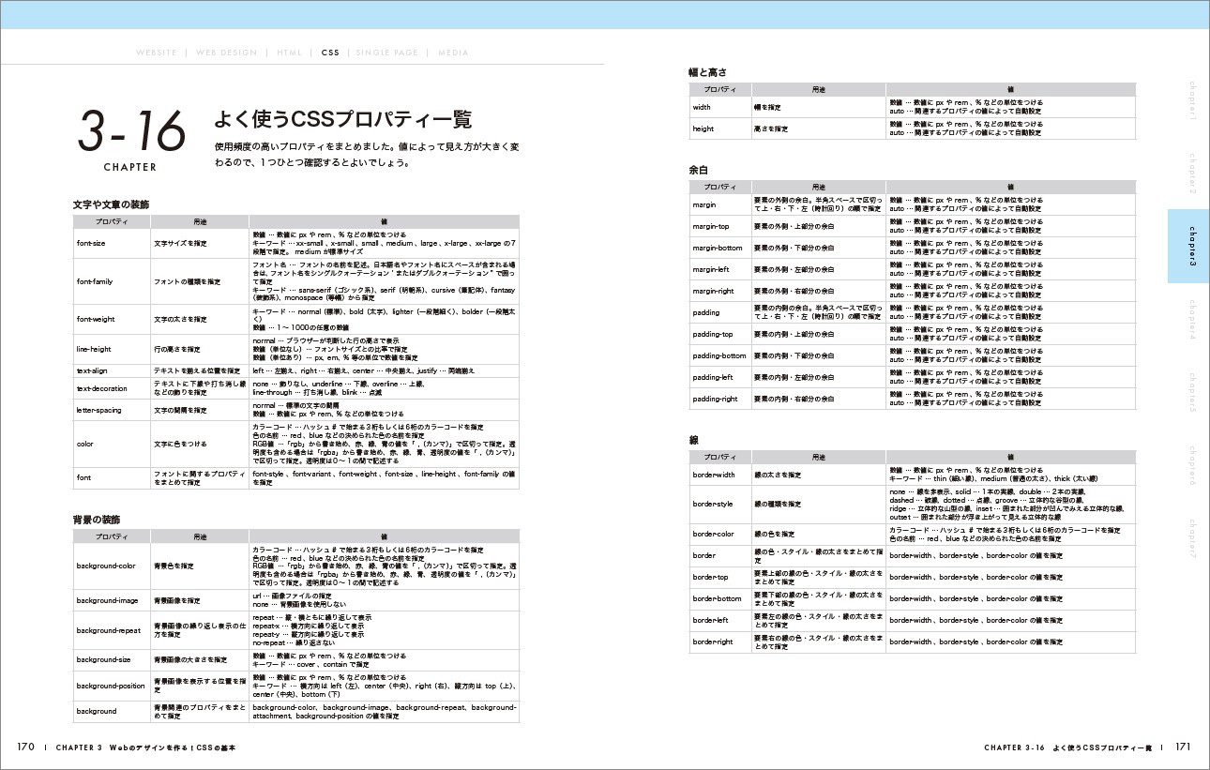Click the border-style property cell
Image resolution: width=1210 pixels, height=770 pixels.
point(713,504)
